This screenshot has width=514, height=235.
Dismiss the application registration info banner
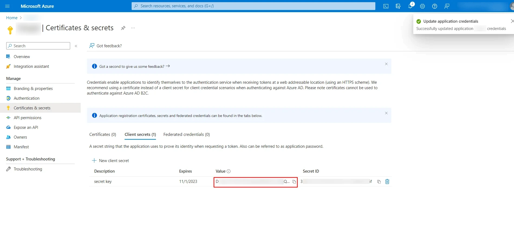tap(386, 113)
